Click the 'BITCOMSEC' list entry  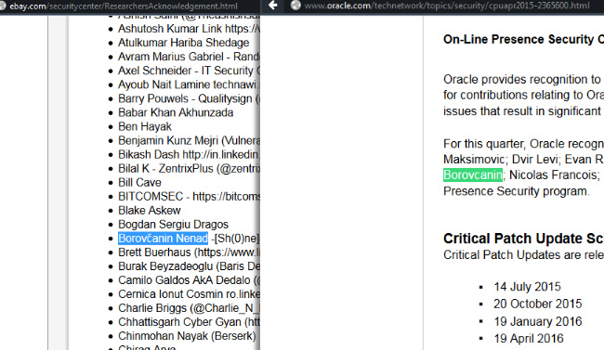(189, 197)
